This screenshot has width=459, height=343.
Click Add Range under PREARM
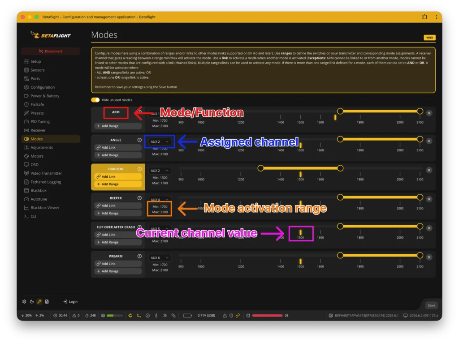(118, 271)
